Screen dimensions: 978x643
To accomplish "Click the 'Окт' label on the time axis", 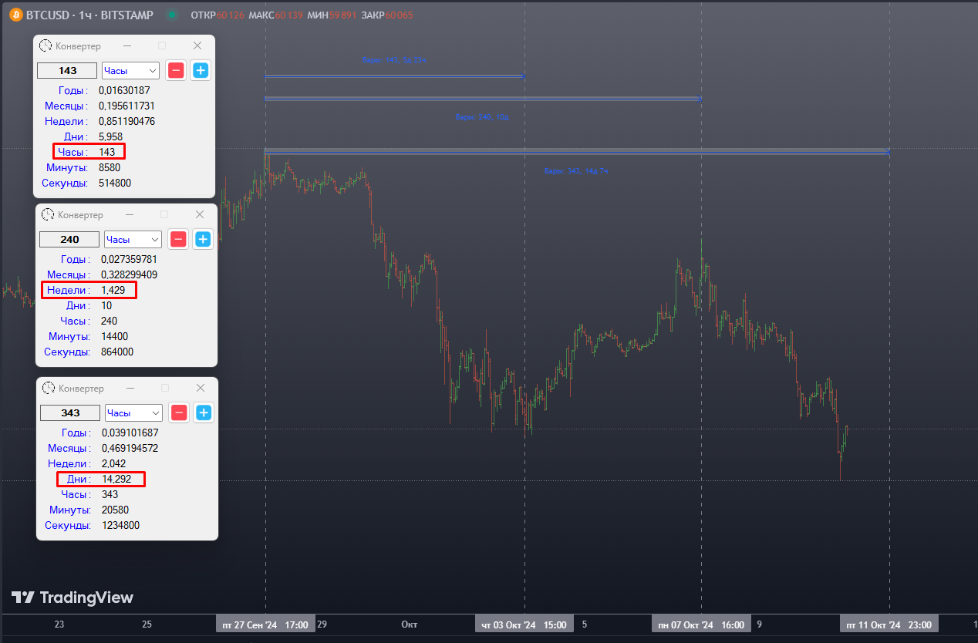I will 410,624.
